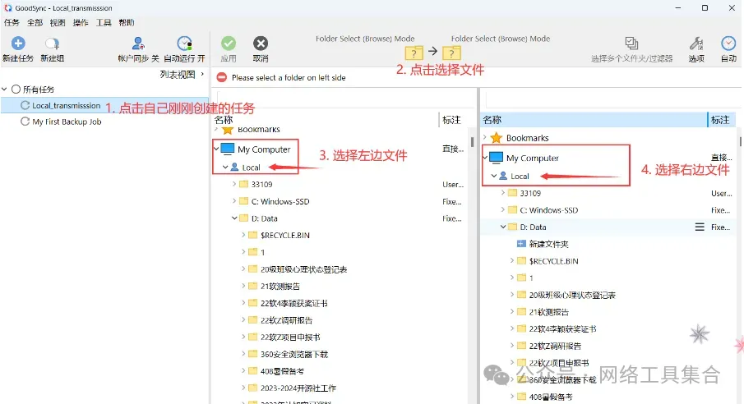Select 2023-2024开源社工作 folder in left pane

(x=298, y=388)
